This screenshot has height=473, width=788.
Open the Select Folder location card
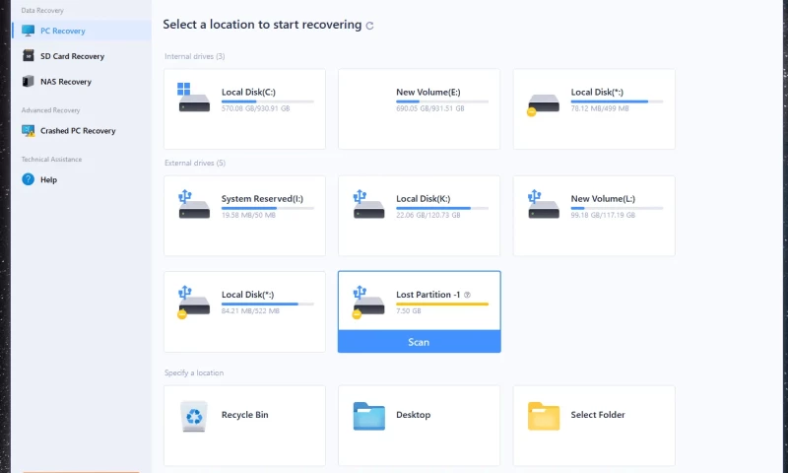(x=594, y=426)
